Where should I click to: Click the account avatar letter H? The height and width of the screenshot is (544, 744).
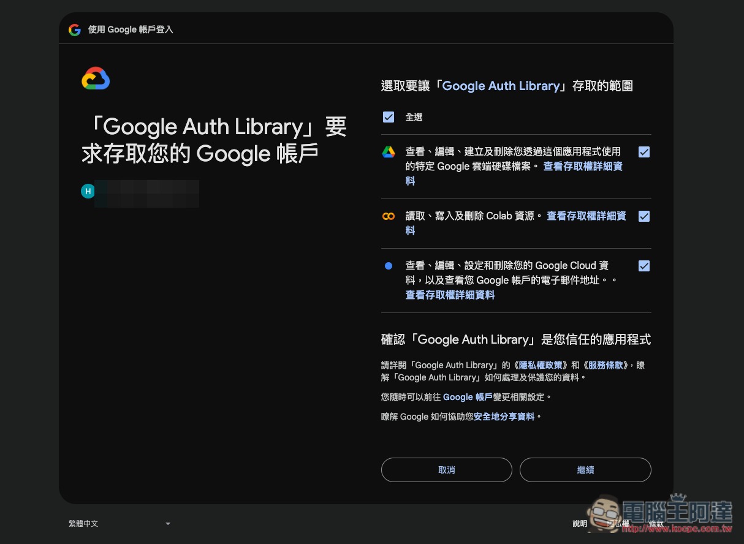click(x=88, y=192)
